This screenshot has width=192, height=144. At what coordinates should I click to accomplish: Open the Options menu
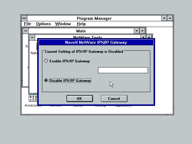point(43,24)
